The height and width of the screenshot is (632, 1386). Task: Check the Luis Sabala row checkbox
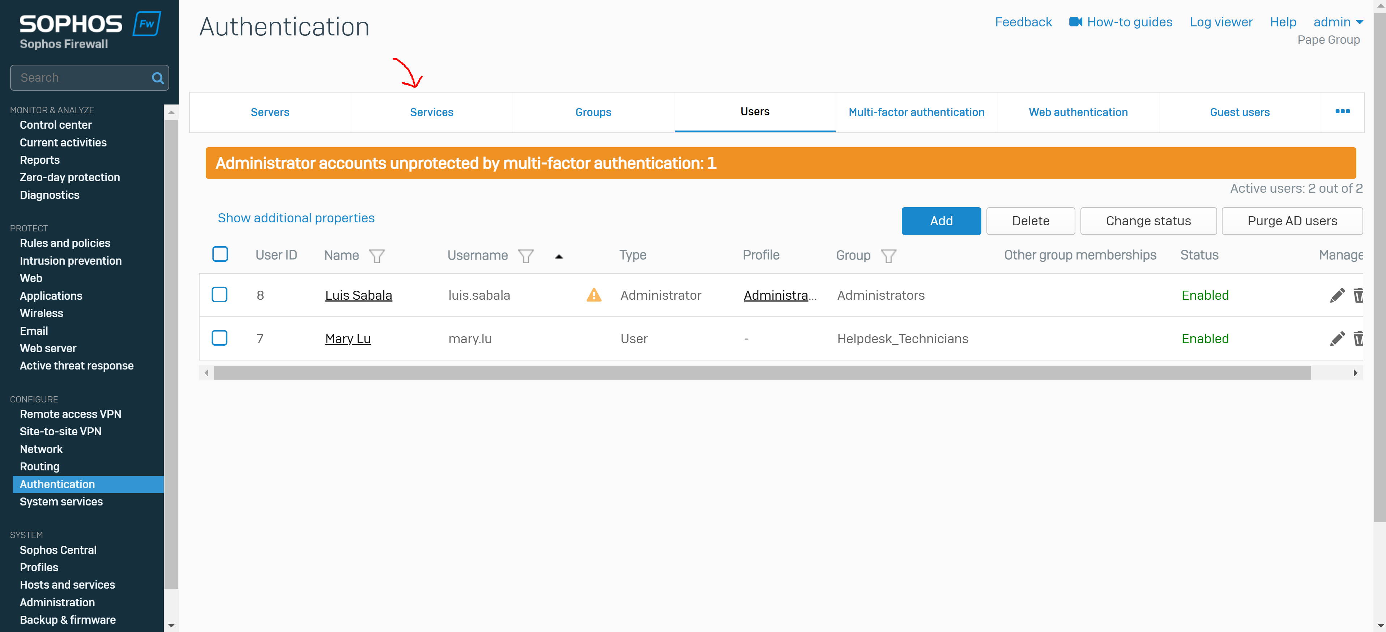point(219,295)
